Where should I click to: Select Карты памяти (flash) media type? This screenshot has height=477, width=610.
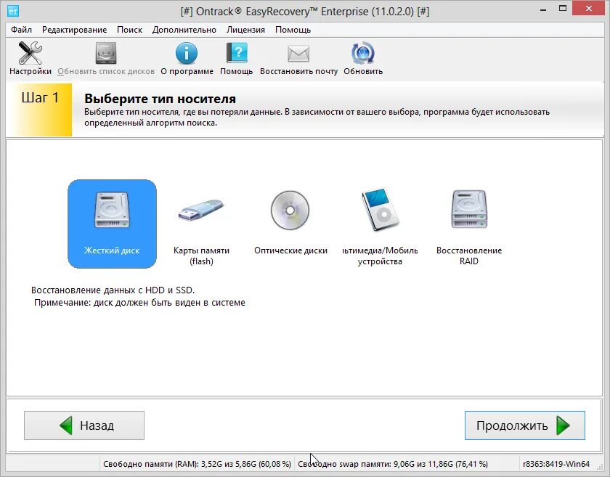click(x=201, y=227)
